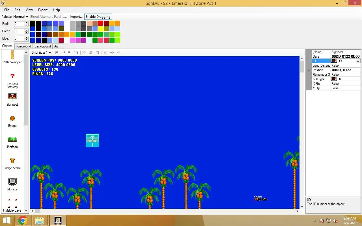Click the greyed align-top-edges icon
Image resolution: width=362 pixels, height=226 pixels.
(105, 53)
